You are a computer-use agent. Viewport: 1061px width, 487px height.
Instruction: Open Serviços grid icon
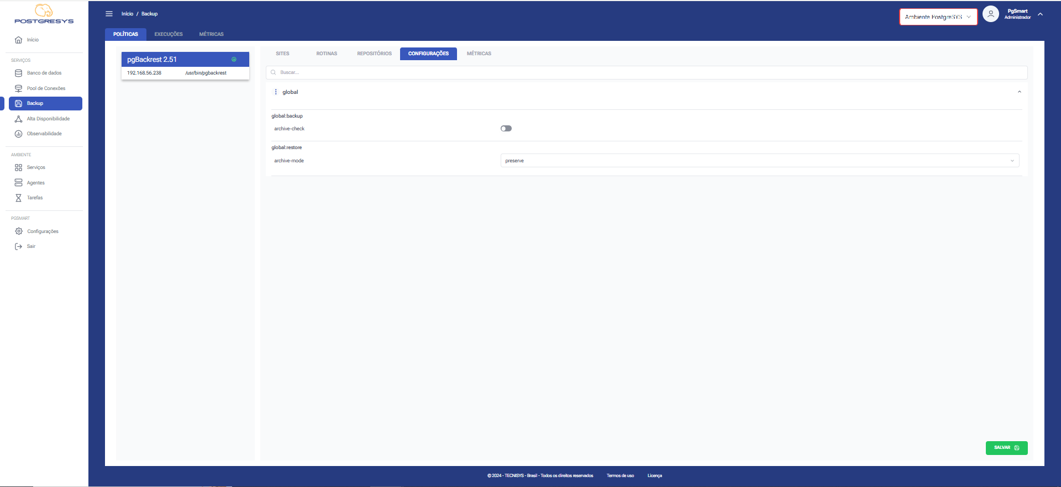(18, 167)
